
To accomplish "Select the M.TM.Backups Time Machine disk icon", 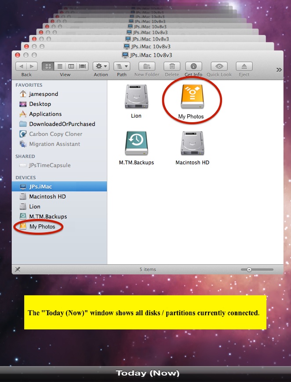I will pos(136,143).
